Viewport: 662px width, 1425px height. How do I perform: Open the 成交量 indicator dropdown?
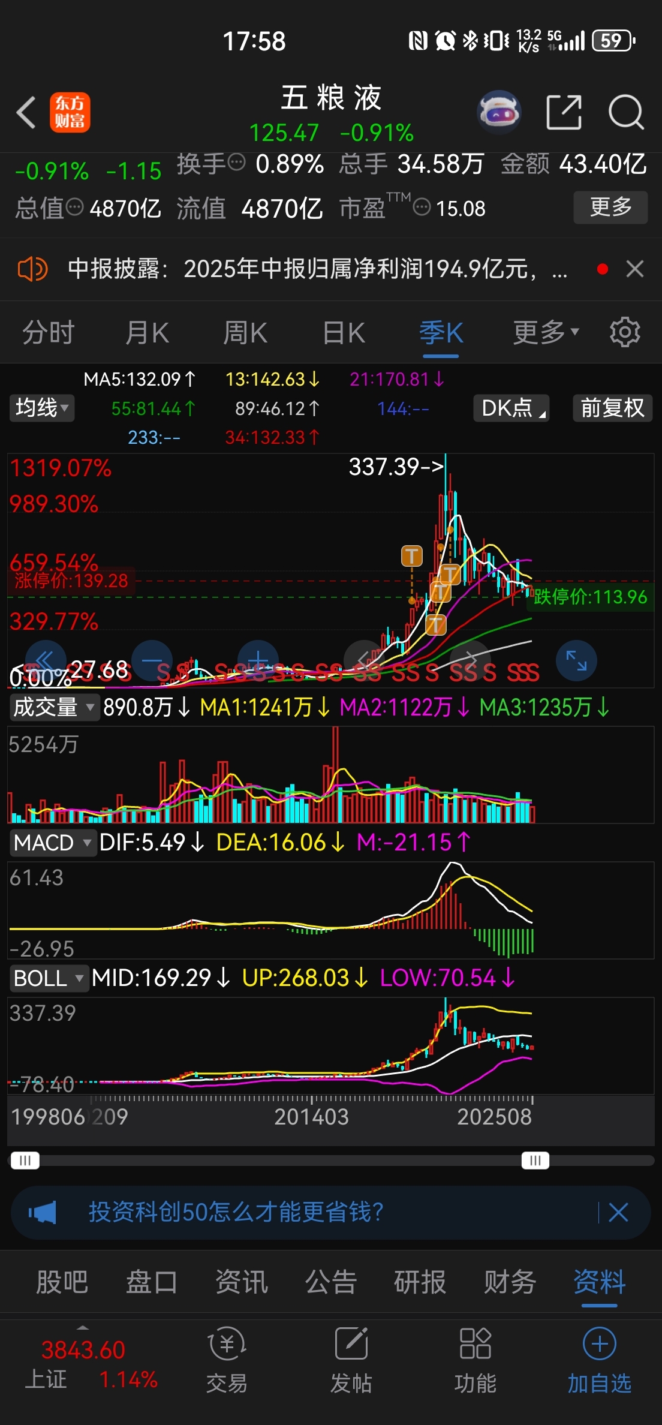(x=54, y=707)
